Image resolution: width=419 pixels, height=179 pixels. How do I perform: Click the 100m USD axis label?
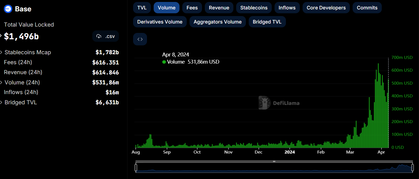point(402,134)
